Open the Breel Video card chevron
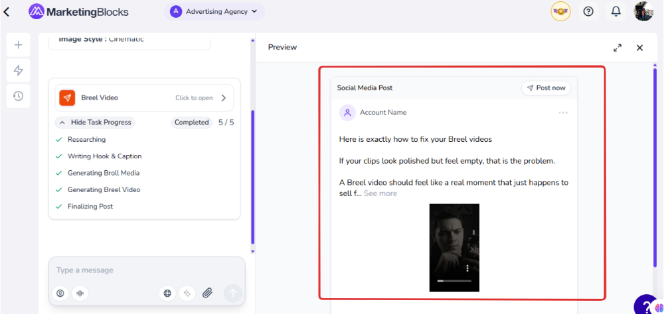The height and width of the screenshot is (314, 664). (x=223, y=98)
